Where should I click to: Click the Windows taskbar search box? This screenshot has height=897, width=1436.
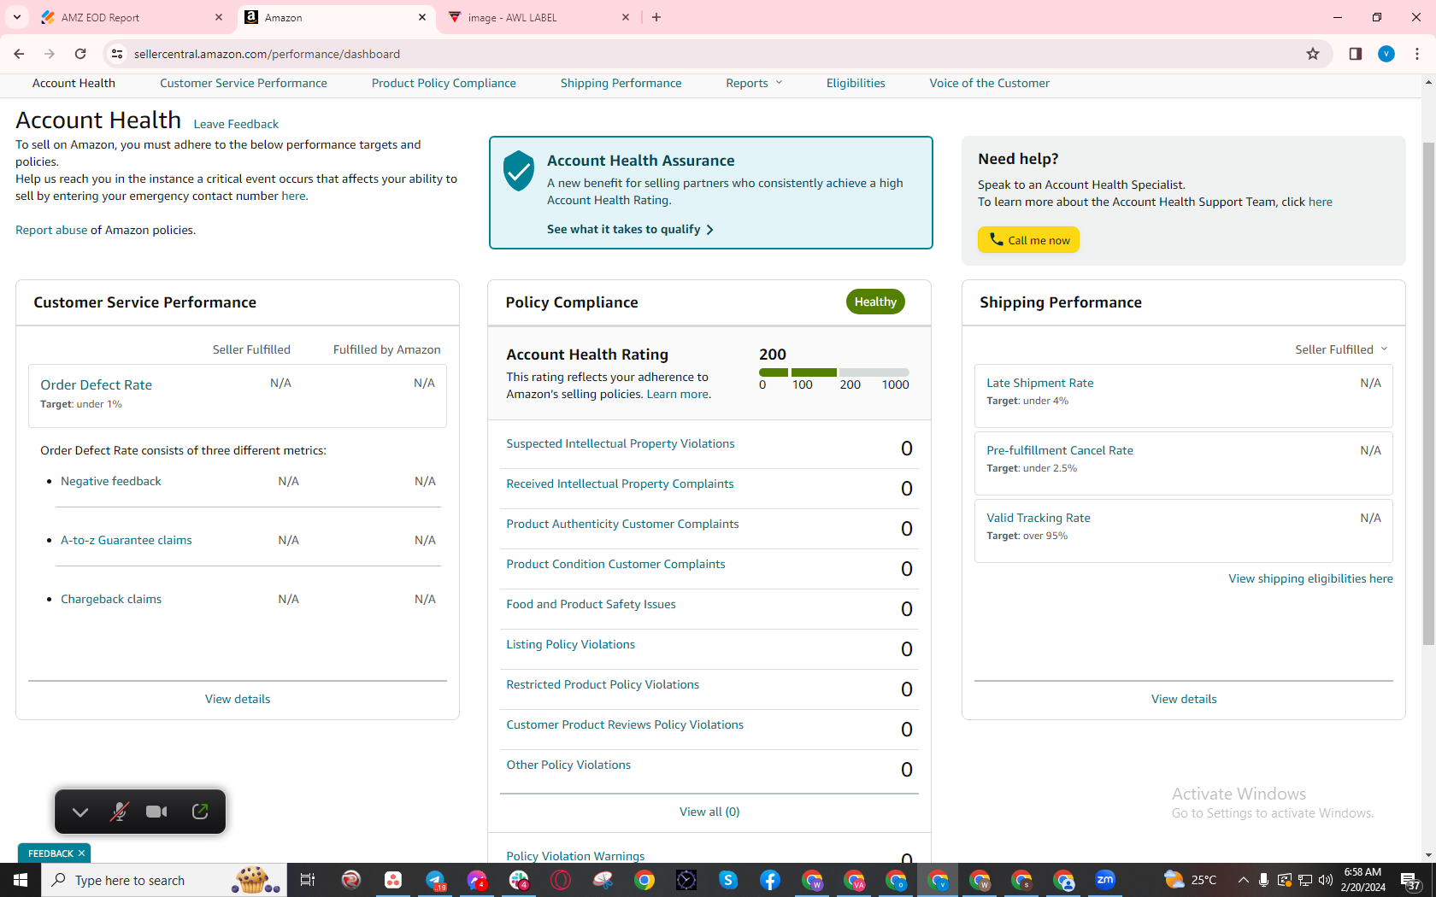(x=164, y=880)
